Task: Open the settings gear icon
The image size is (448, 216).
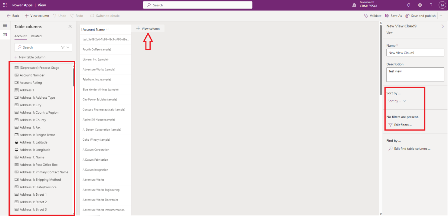Action: coord(420,5)
